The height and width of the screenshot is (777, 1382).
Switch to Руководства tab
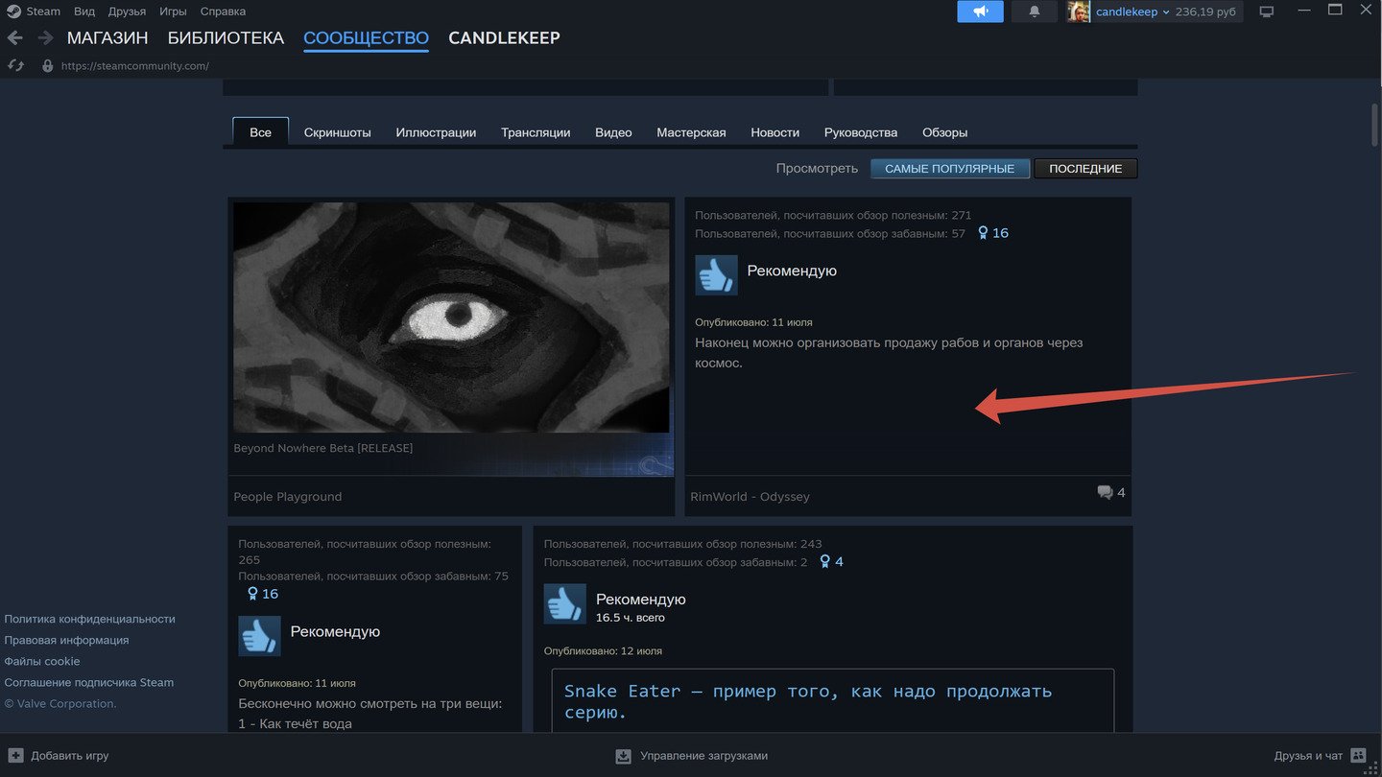(x=861, y=132)
